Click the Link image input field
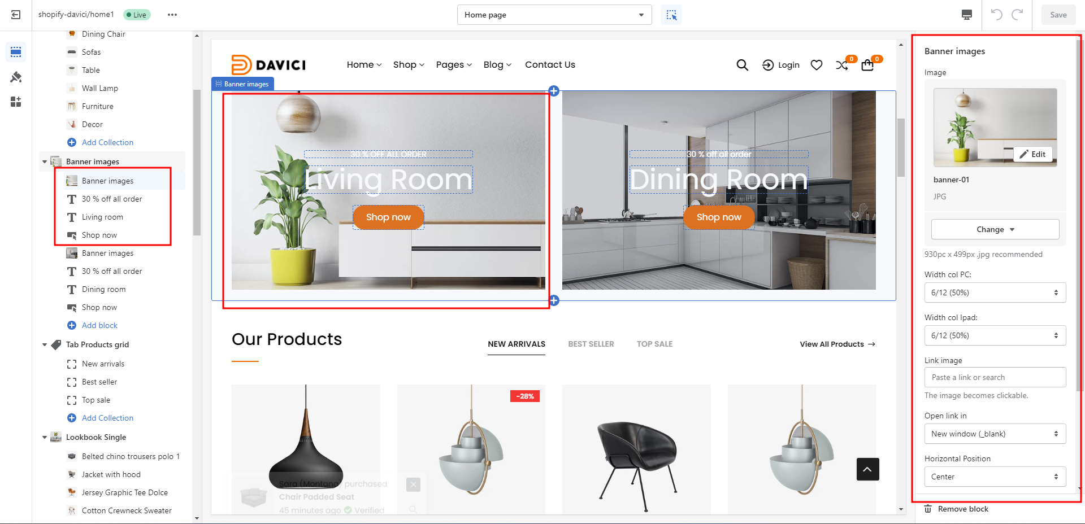This screenshot has width=1085, height=524. tap(995, 377)
